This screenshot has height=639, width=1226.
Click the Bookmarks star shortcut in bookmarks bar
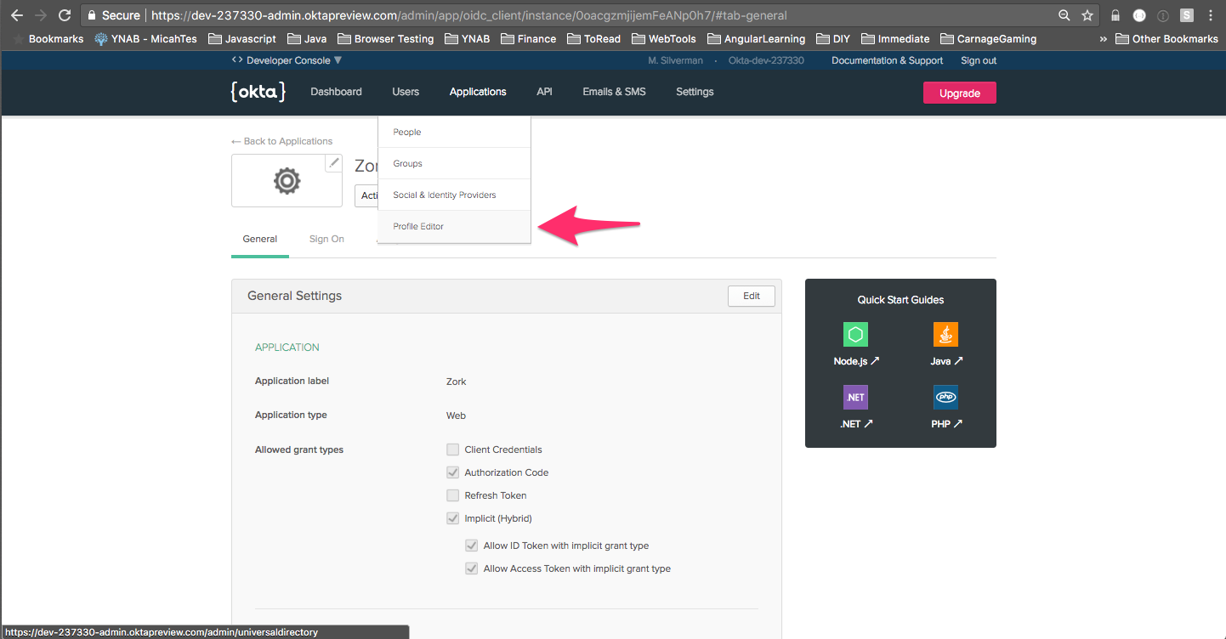tap(48, 38)
